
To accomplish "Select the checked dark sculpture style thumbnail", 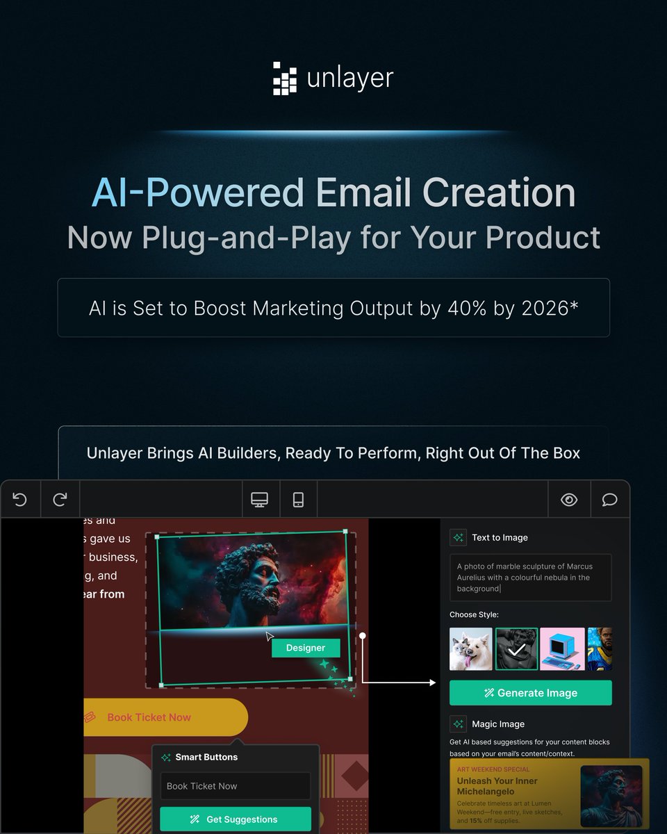I will point(516,649).
